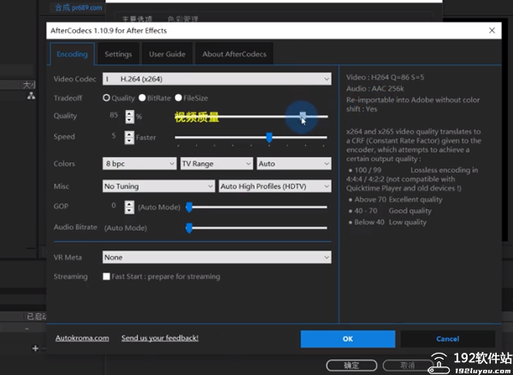513x375 pixels.
Task: Click the hierarchy icon in left panel
Action: 31,96
